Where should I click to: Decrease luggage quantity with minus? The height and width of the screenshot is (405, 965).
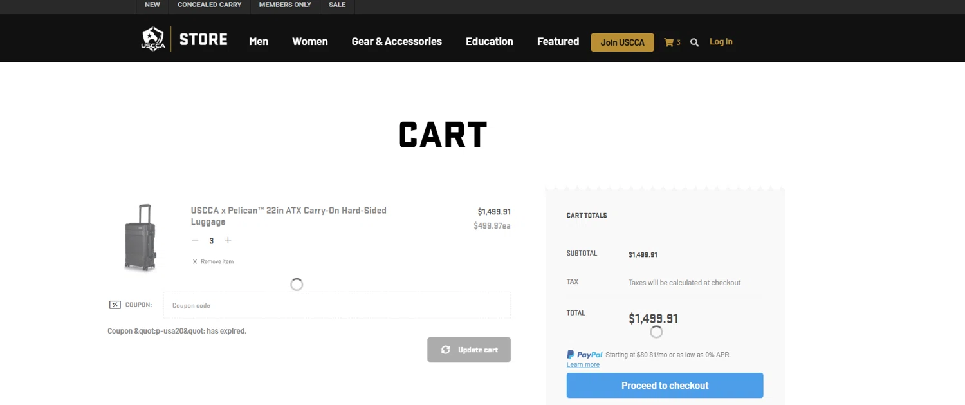point(195,240)
